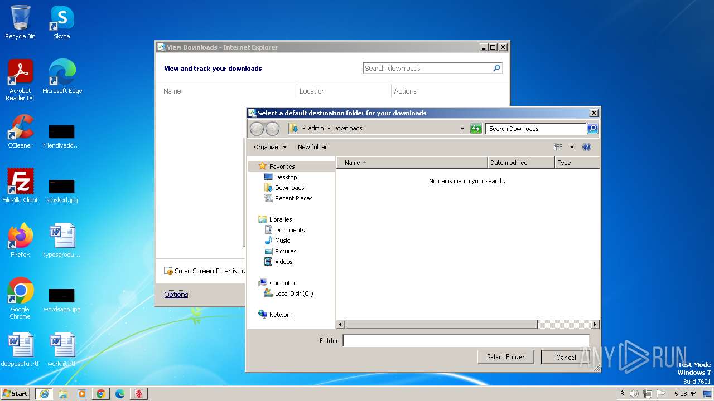Click the Downloads breadcrumb in address bar
Image resolution: width=714 pixels, height=401 pixels.
(x=348, y=129)
